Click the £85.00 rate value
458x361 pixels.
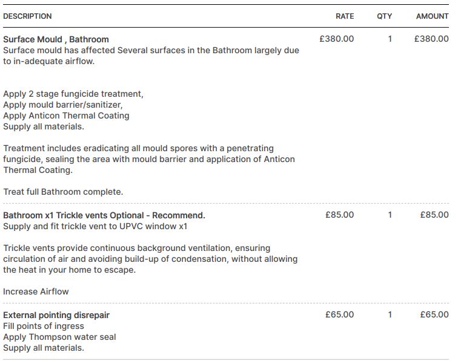339,215
